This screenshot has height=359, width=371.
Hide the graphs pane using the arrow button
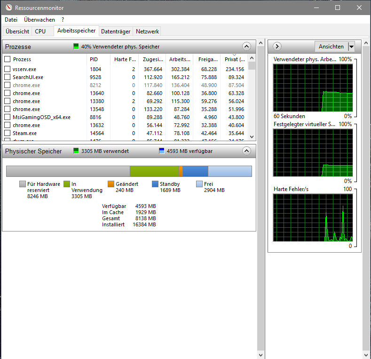point(277,47)
